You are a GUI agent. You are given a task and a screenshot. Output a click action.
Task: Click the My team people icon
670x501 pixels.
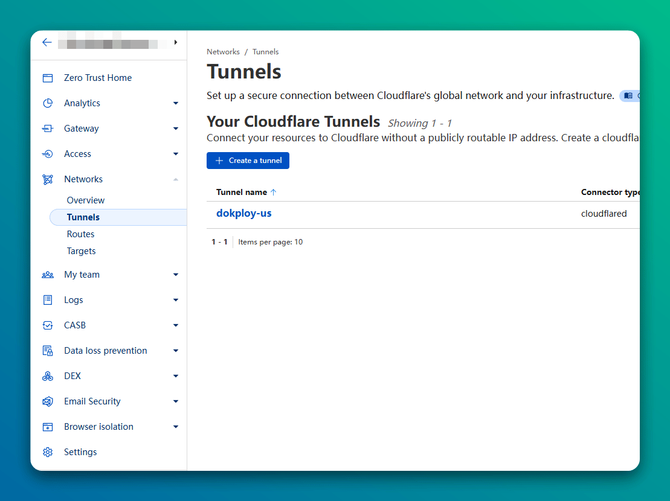coord(48,275)
